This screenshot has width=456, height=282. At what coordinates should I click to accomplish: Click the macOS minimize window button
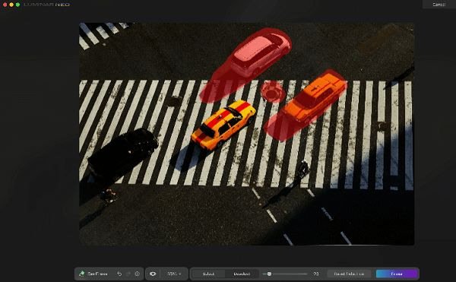pos(11,5)
